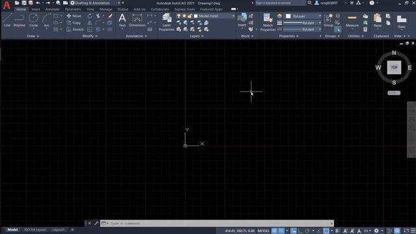
Task: Select the Rectangle tool icon
Action: pos(56,16)
